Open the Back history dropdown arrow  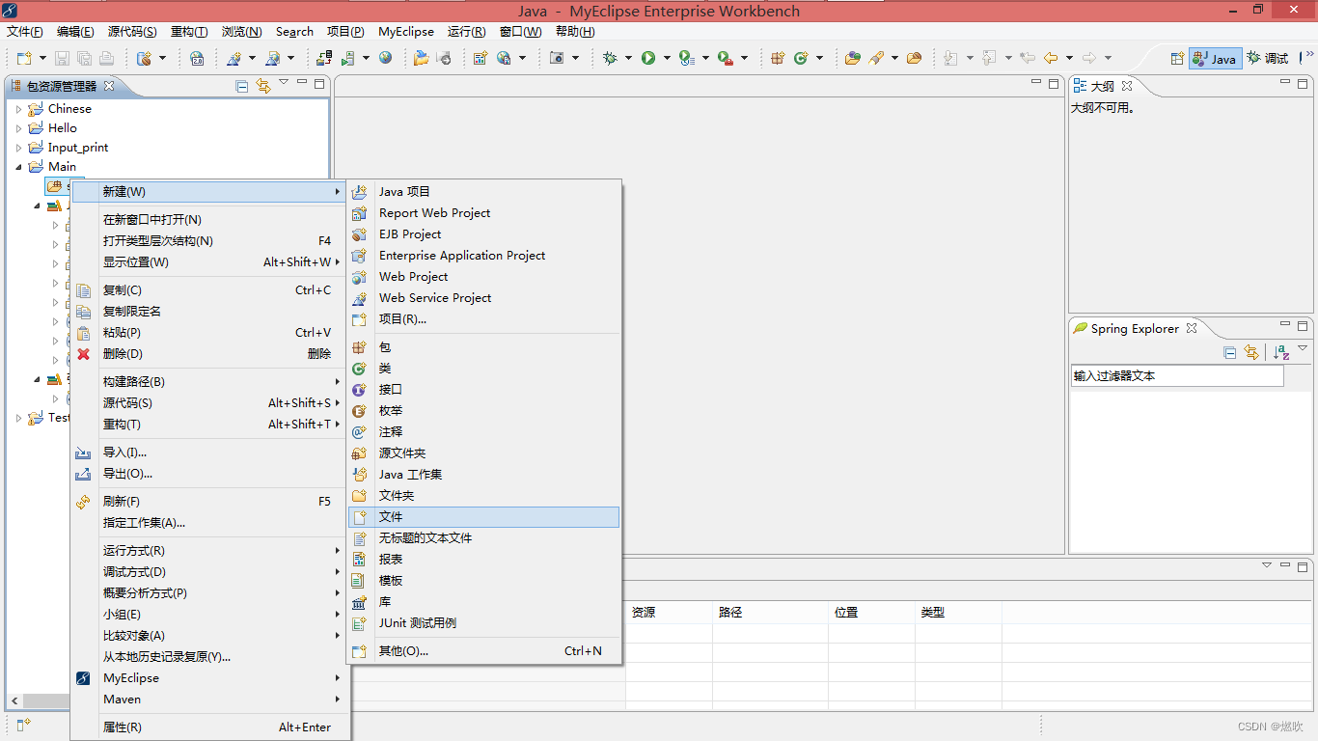(x=1069, y=58)
